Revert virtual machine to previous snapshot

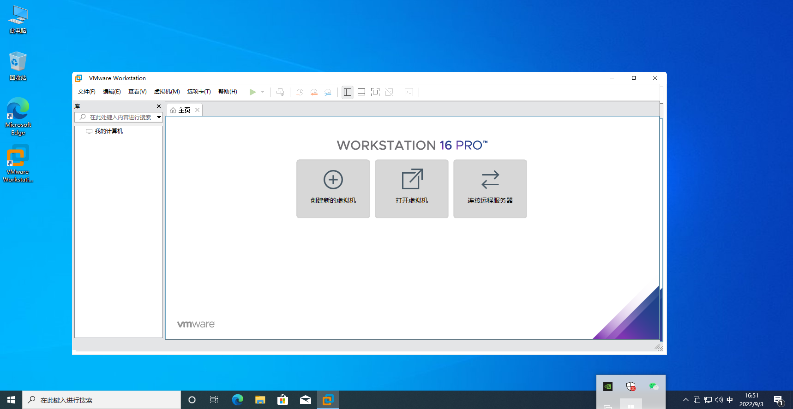(314, 92)
